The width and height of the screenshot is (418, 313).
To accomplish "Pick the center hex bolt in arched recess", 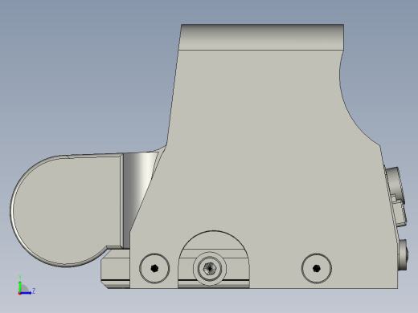I will pos(210,268).
